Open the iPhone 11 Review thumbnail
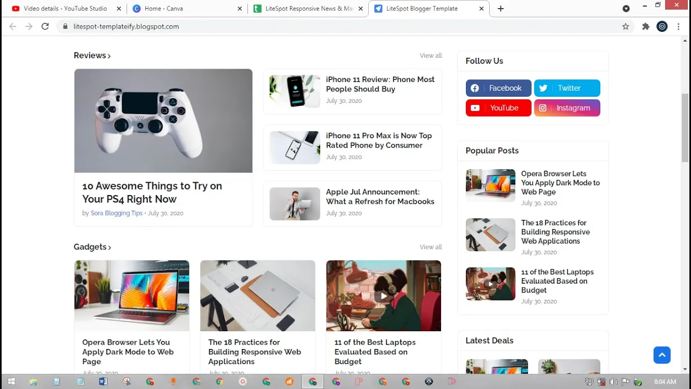Screen dimensions: 691x389 click(295, 91)
